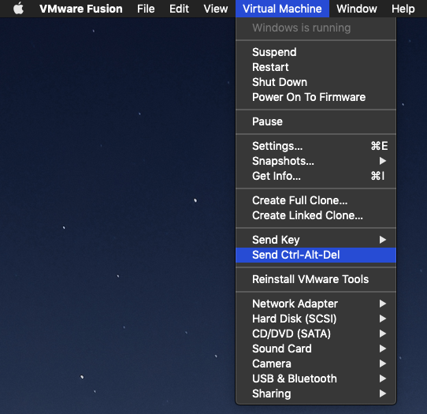Expand the Sound Card submenu

tap(316, 349)
